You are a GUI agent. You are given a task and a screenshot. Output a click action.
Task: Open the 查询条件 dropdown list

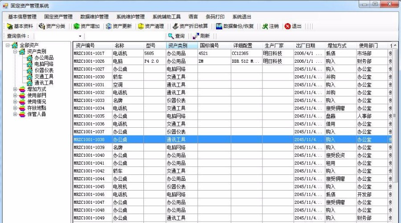(x=80, y=36)
